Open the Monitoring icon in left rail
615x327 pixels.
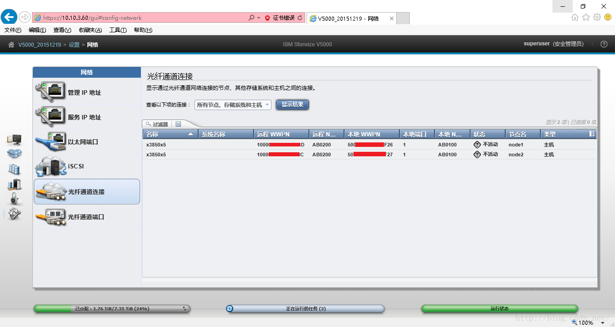pos(14,140)
